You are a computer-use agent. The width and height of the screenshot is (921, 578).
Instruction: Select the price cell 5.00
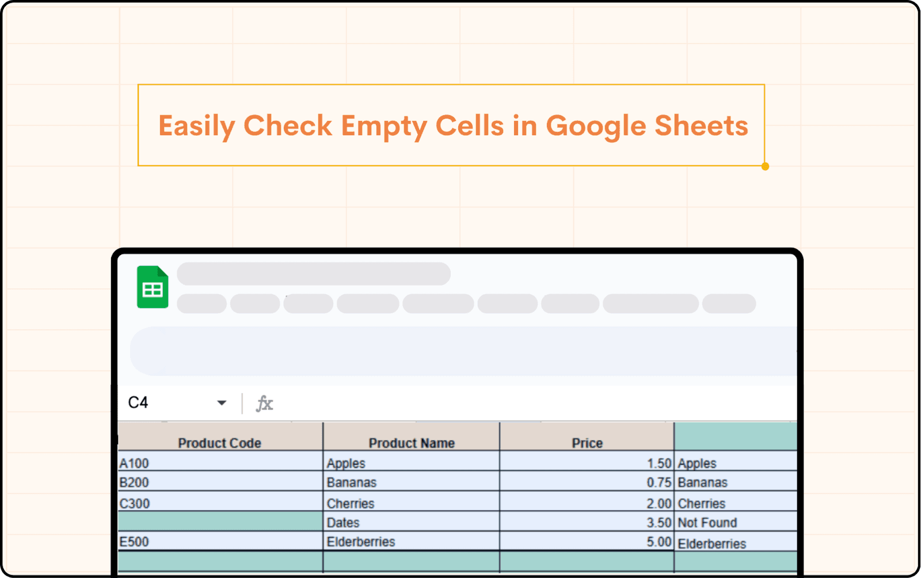pos(587,541)
